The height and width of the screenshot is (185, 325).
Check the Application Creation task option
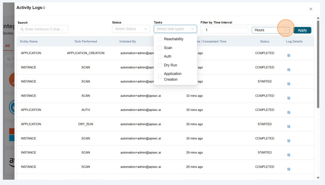coord(160,77)
